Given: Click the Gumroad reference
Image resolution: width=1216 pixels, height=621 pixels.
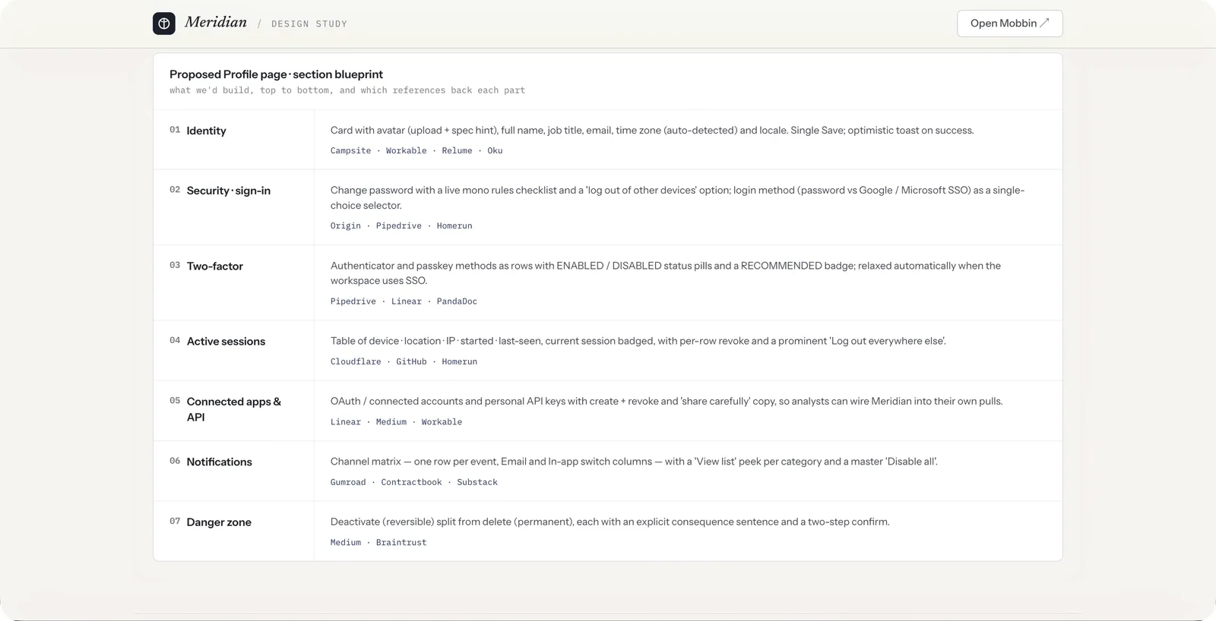Looking at the screenshot, I should tap(348, 483).
